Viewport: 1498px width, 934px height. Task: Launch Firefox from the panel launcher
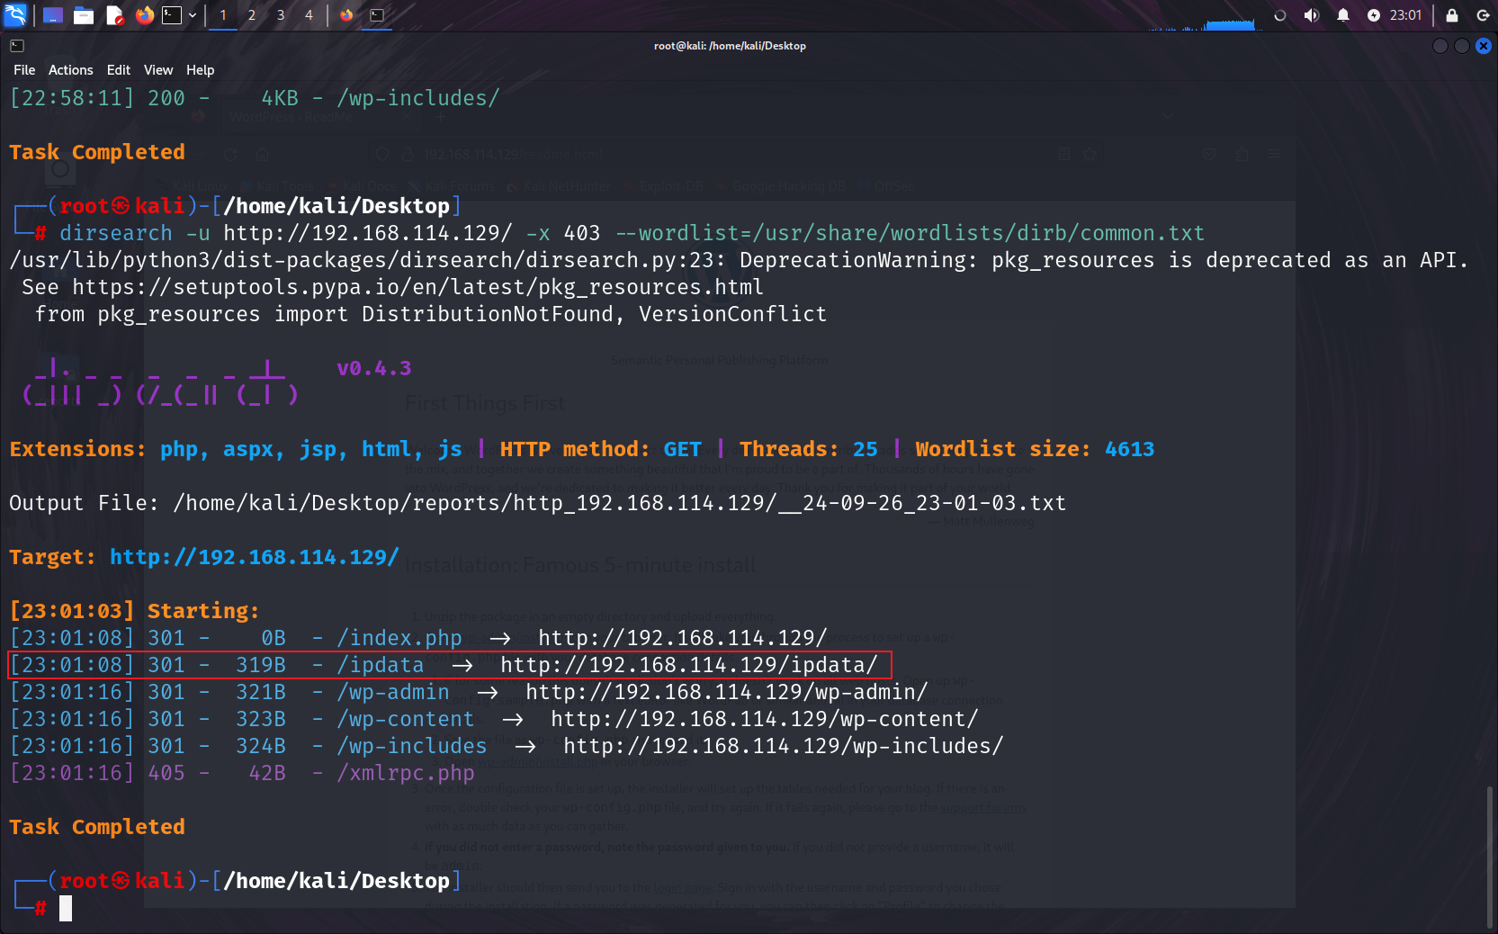coord(144,15)
